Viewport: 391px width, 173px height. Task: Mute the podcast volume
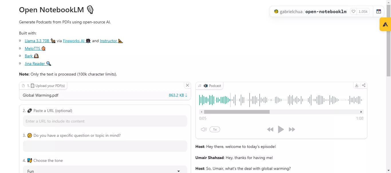pos(204,129)
